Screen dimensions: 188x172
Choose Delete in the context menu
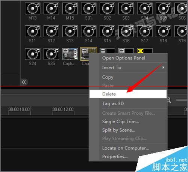coord(128,94)
